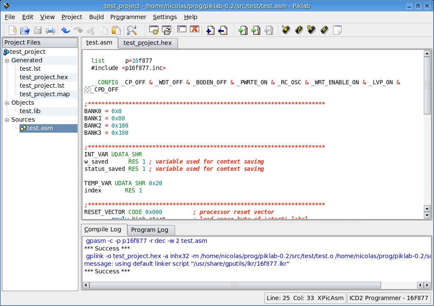Click the Line 25 Col 33 status field
434x306 pixels.
tap(305, 298)
